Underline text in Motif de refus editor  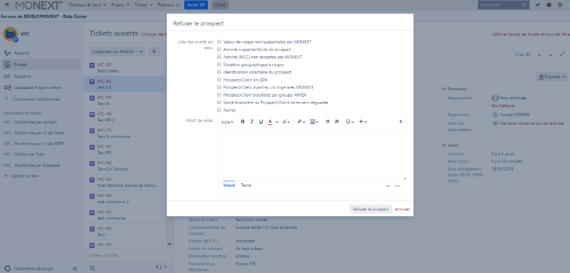(x=261, y=121)
